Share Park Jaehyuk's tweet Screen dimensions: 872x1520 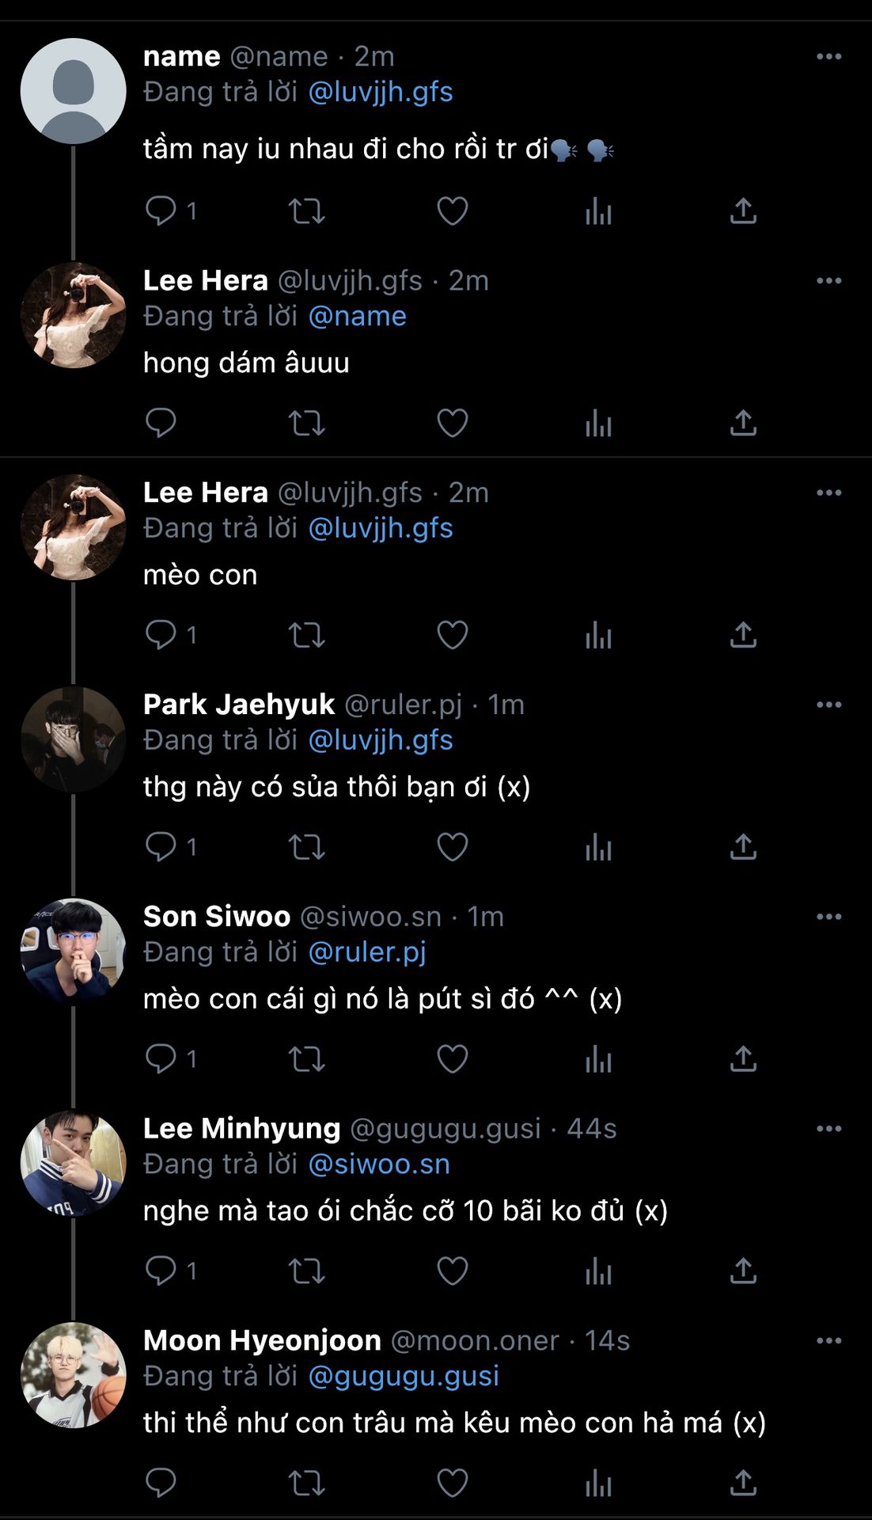[743, 847]
